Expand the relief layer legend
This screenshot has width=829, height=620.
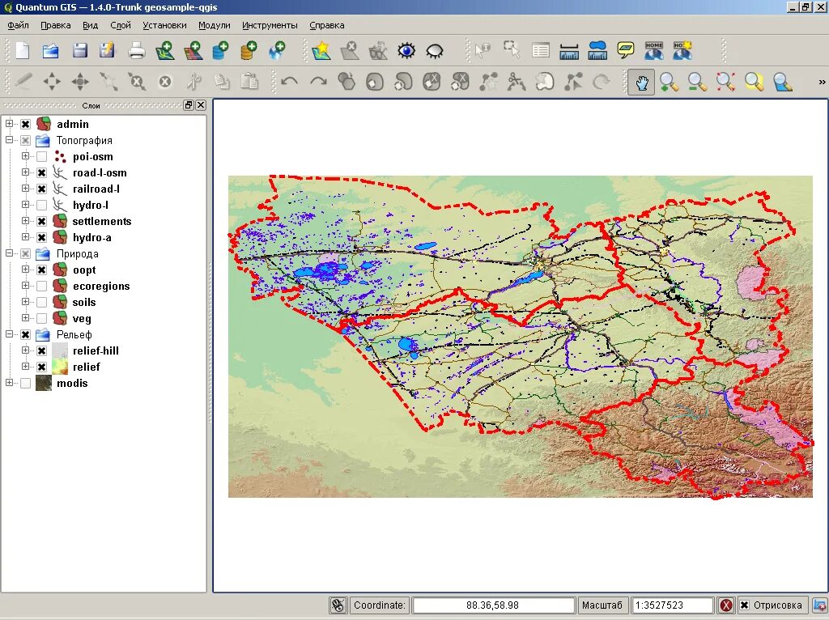(25, 366)
